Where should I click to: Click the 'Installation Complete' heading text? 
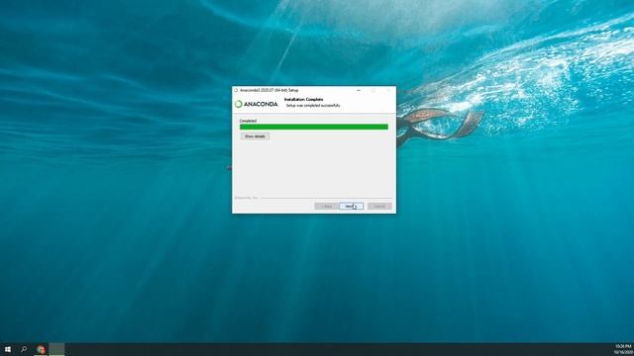coord(304,99)
